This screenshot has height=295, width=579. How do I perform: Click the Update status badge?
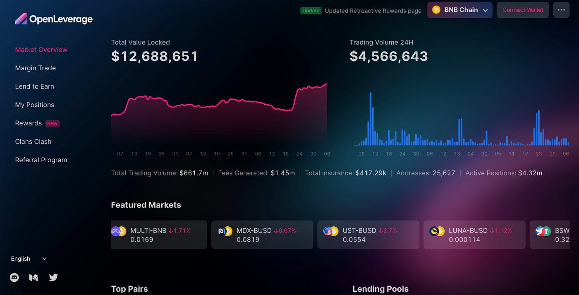point(311,10)
